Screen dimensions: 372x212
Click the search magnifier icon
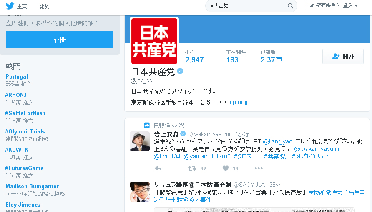(x=290, y=6)
